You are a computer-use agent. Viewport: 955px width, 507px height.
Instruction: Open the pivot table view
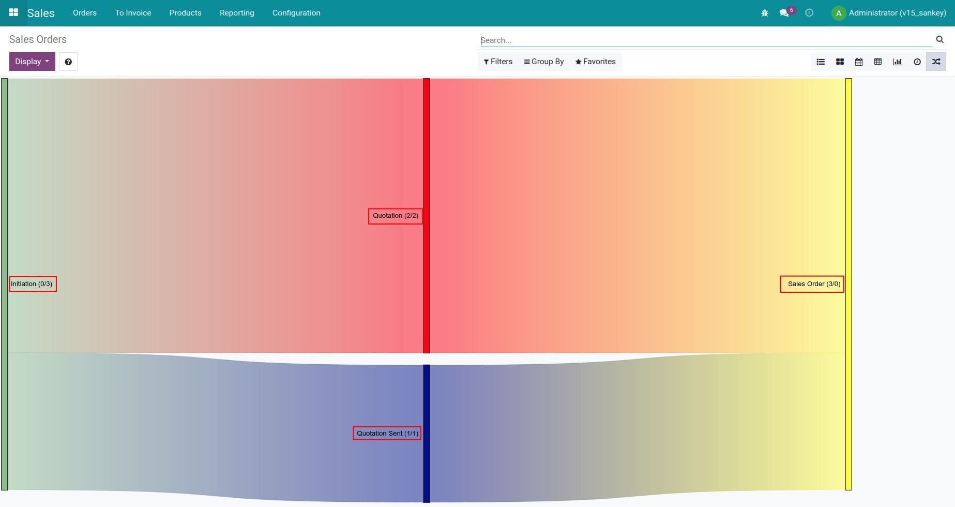(x=877, y=62)
